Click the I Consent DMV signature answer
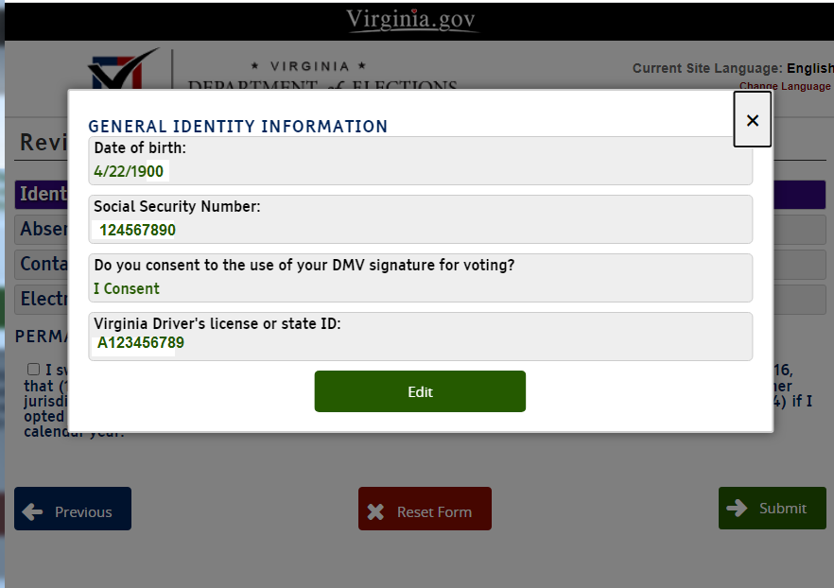 [x=127, y=288]
